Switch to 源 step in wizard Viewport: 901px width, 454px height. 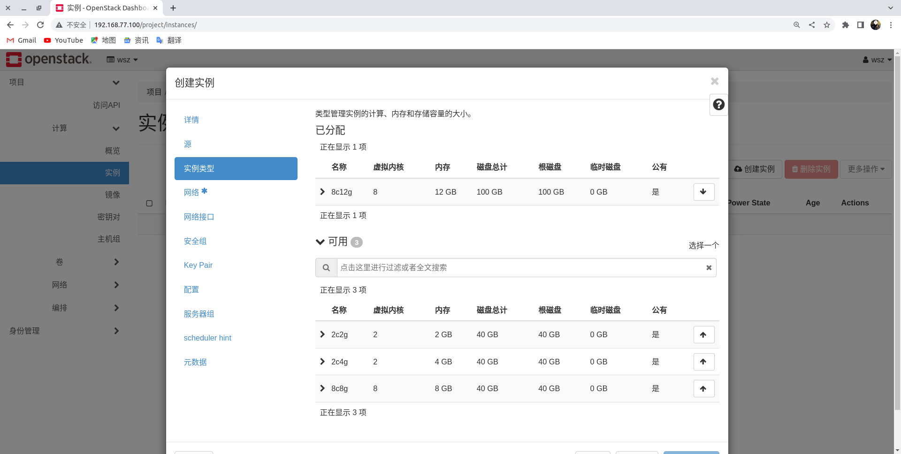click(188, 144)
